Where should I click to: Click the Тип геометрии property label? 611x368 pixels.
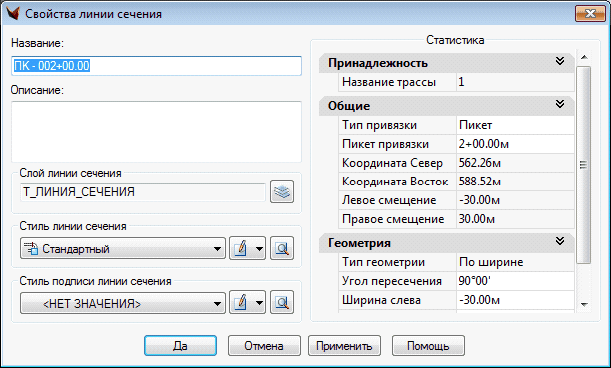(383, 262)
